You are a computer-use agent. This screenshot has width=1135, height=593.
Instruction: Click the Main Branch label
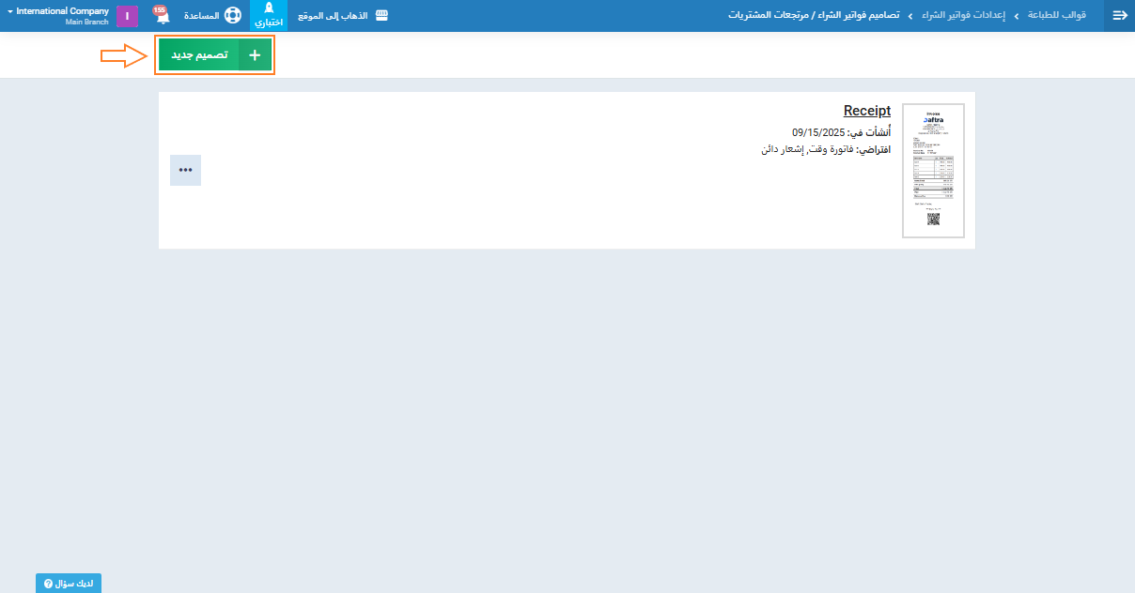[x=87, y=22]
